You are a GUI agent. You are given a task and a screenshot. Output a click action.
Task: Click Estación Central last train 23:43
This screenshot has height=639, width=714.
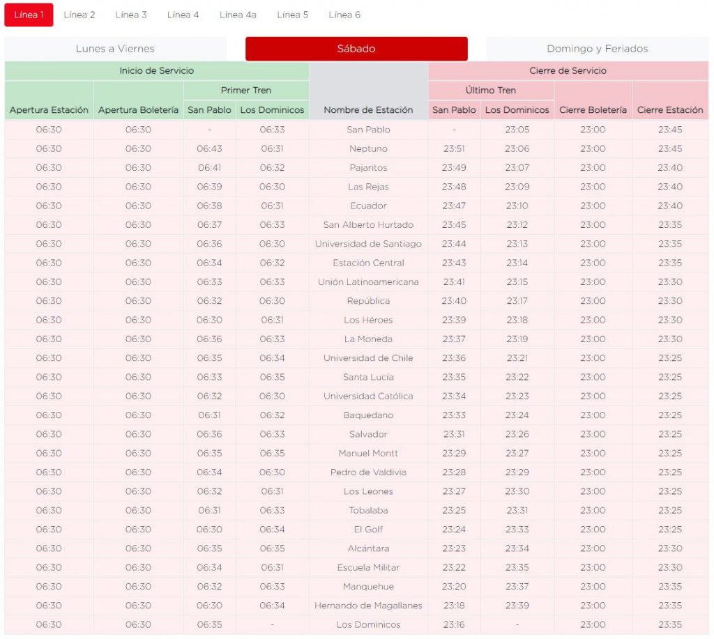click(454, 263)
